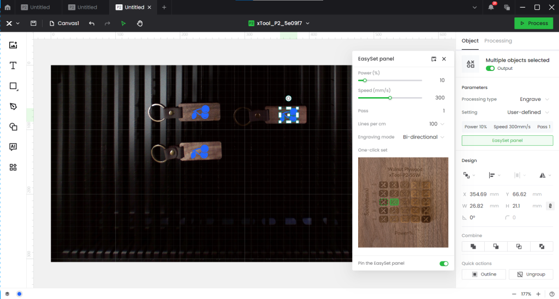The width and height of the screenshot is (559, 299).
Task: Open the Apps grid tool
Action: pos(13,167)
